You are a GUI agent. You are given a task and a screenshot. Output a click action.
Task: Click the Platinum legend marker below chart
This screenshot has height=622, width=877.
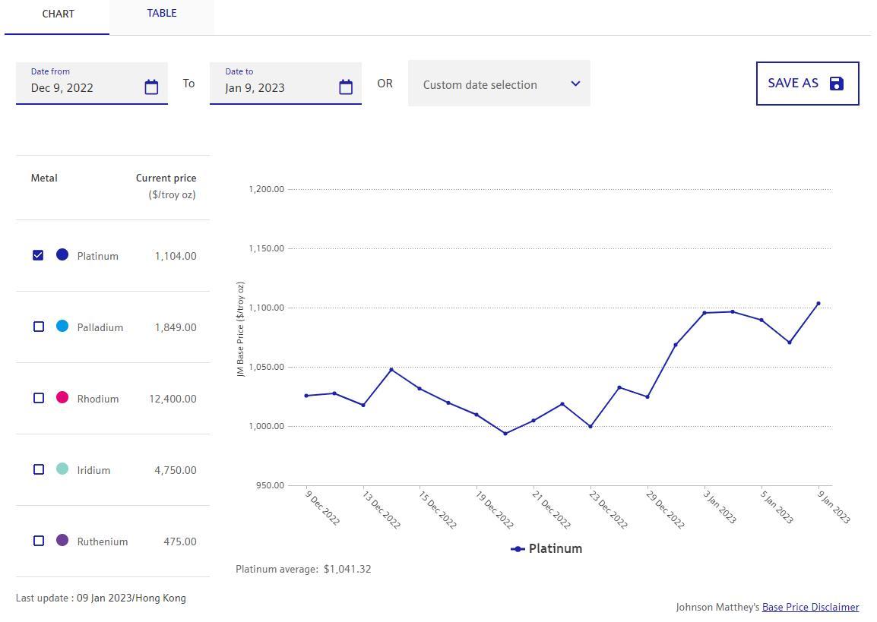(518, 549)
